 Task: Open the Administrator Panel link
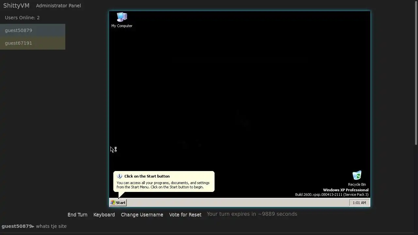point(58,6)
